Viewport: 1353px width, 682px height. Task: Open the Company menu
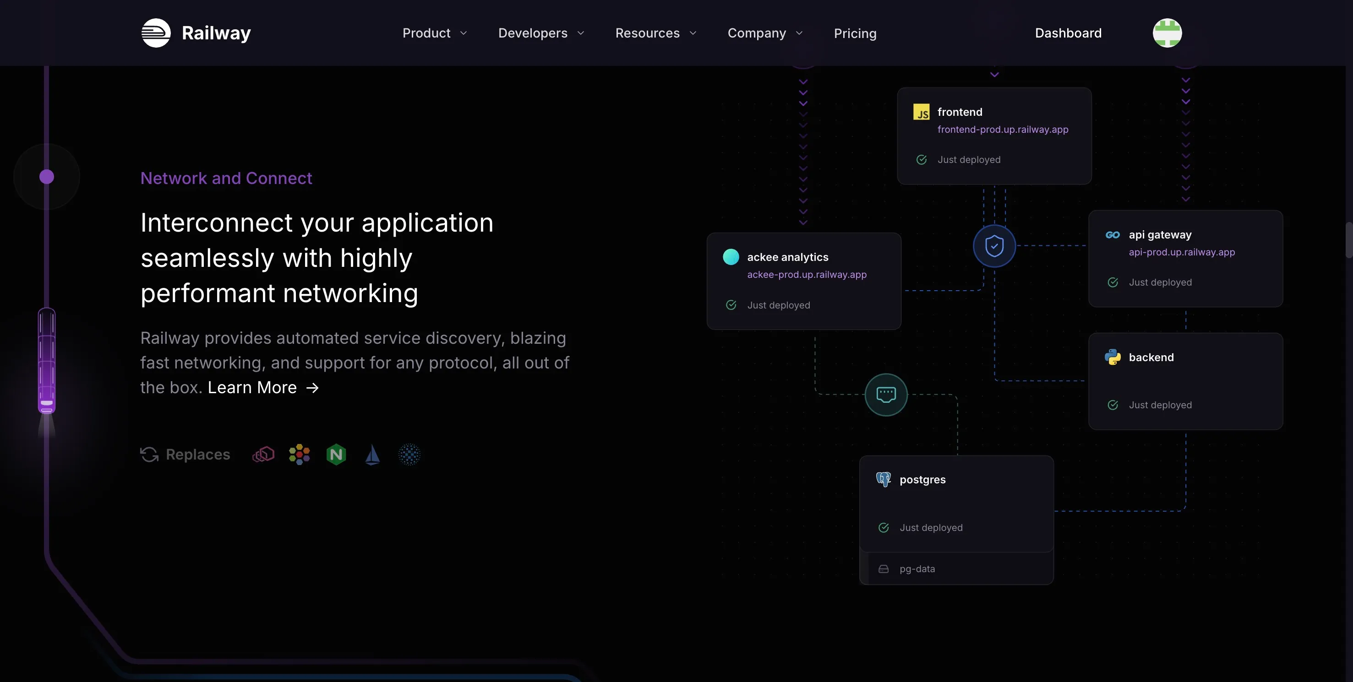pyautogui.click(x=765, y=33)
